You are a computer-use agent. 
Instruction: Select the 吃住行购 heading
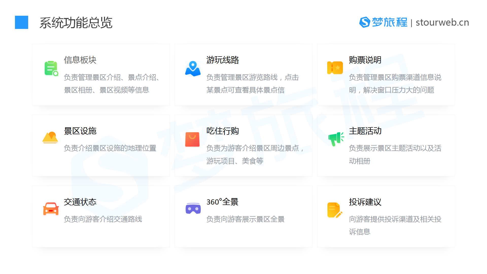tap(223, 131)
